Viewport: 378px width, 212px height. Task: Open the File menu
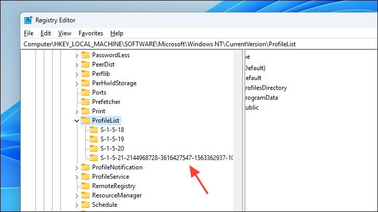(x=29, y=33)
